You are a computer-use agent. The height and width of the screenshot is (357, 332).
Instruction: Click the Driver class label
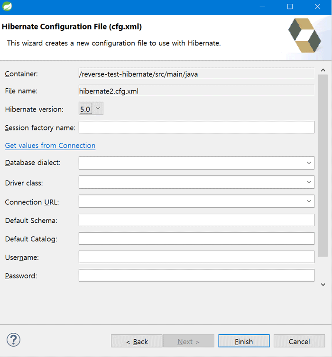(24, 183)
